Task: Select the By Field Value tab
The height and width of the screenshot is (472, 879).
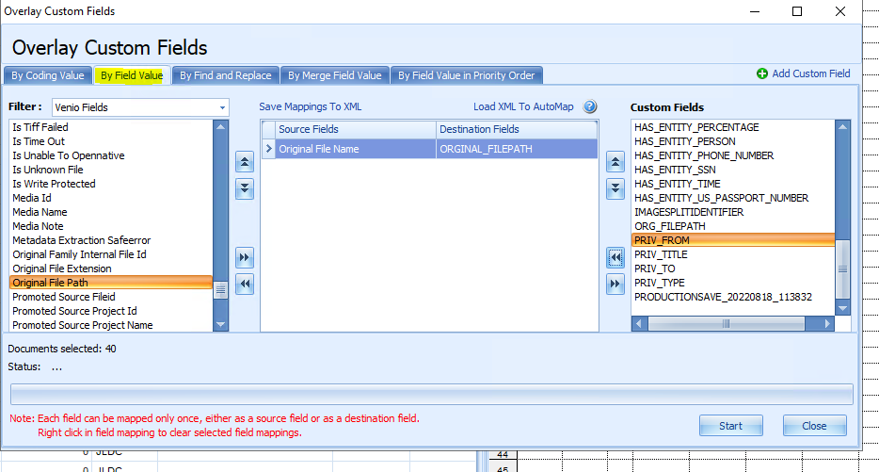Action: click(x=132, y=75)
